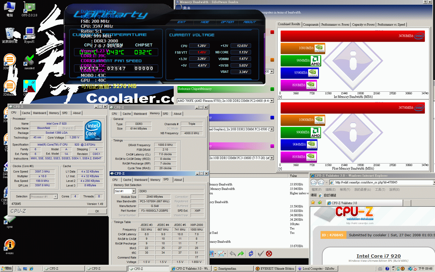
Task: Click the XMP SPD Ext. field
Action: pyautogui.click(x=198, y=211)
